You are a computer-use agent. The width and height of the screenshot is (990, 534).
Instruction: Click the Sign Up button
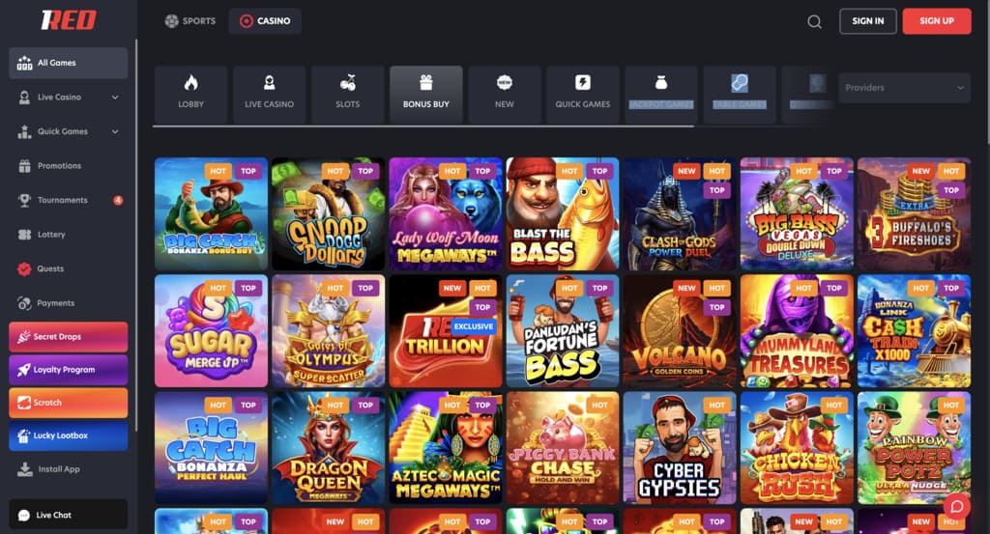(x=937, y=21)
